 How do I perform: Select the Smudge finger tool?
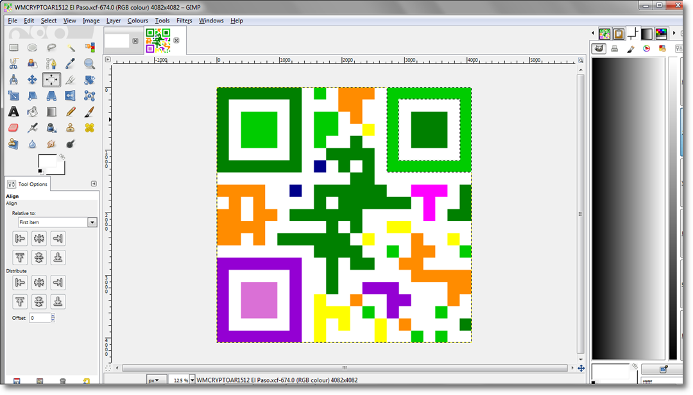coord(51,144)
